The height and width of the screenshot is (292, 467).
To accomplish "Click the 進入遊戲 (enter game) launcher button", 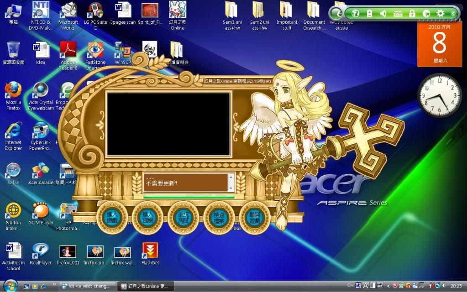I will tap(112, 218).
